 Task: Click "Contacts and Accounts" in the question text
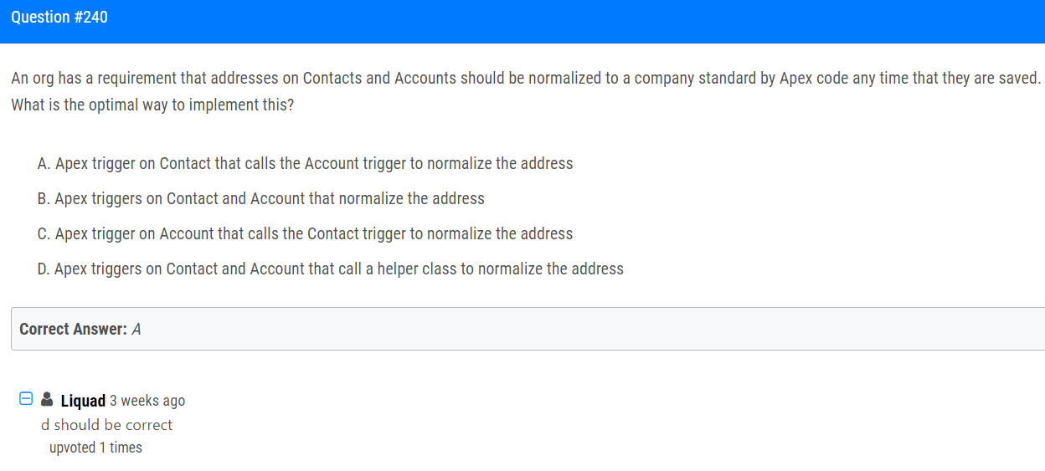pyautogui.click(x=379, y=78)
